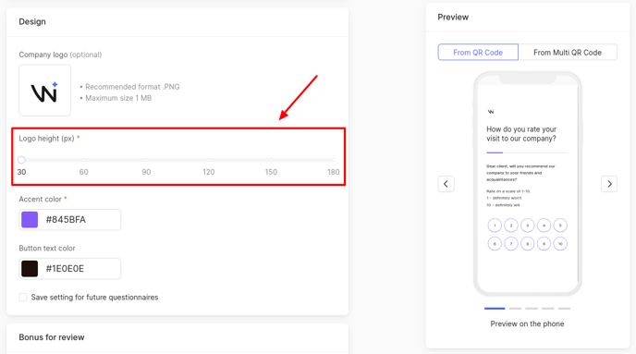This screenshot has height=354, width=636.
Task: Select rating 1 in phone preview
Action: (495, 226)
